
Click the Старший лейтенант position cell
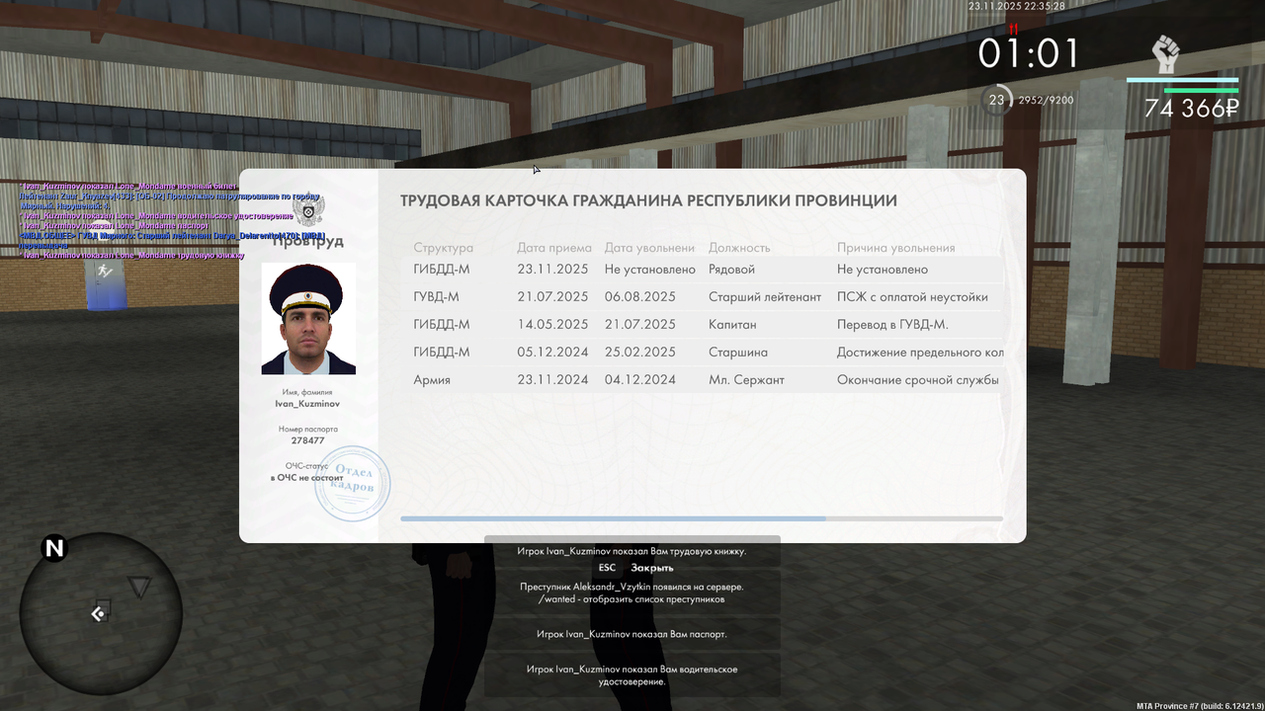(765, 297)
